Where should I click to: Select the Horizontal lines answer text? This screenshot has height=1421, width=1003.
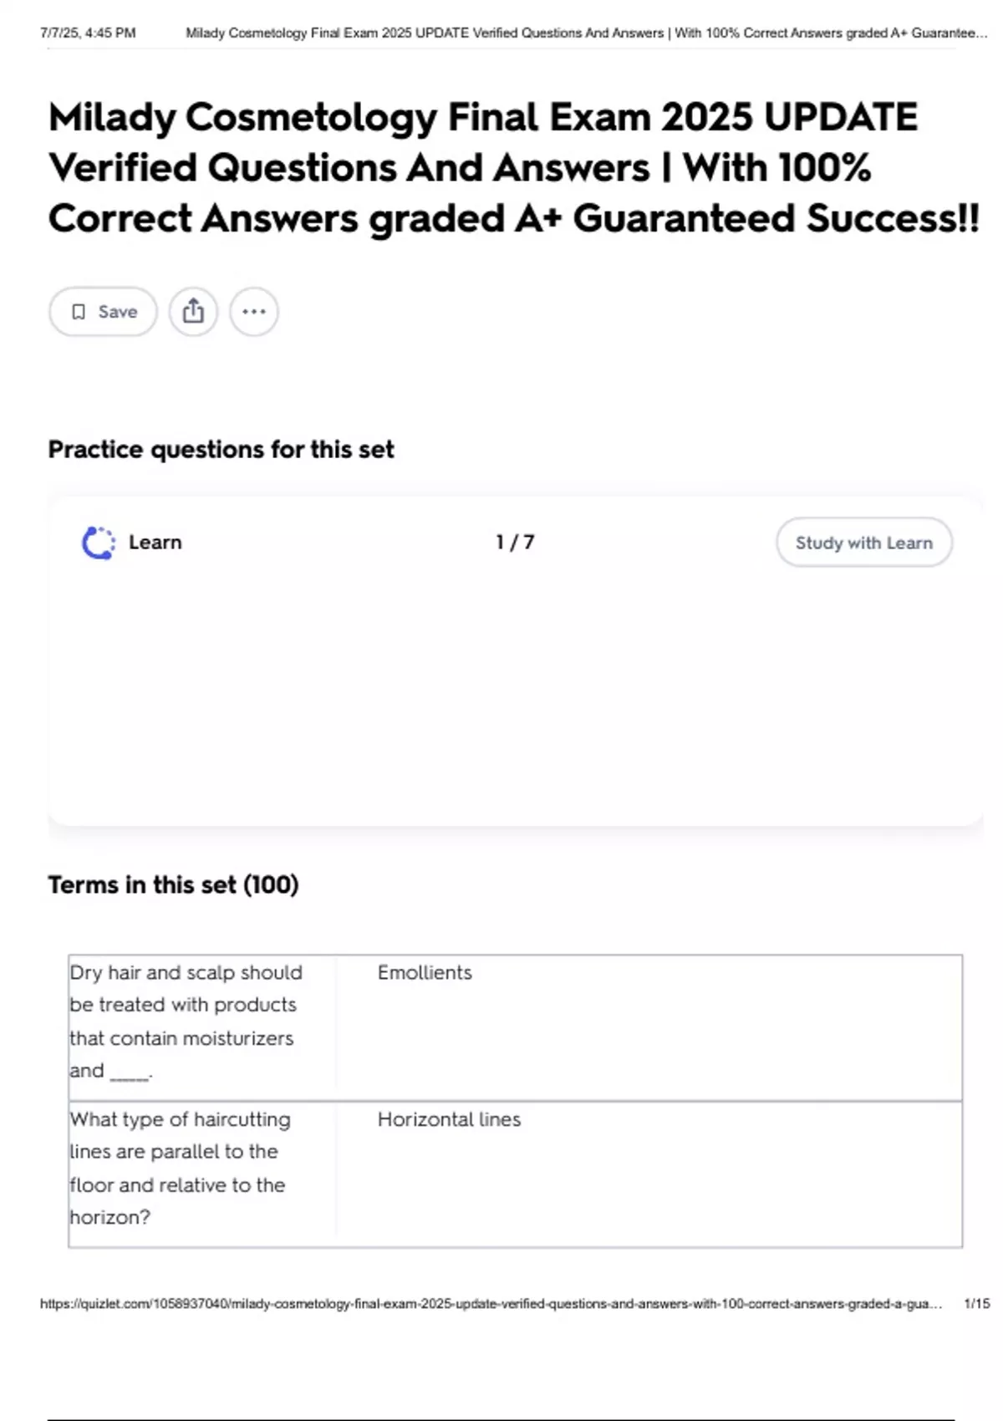[449, 1119]
